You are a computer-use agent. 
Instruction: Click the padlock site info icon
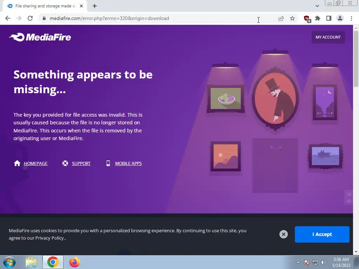(x=44, y=18)
